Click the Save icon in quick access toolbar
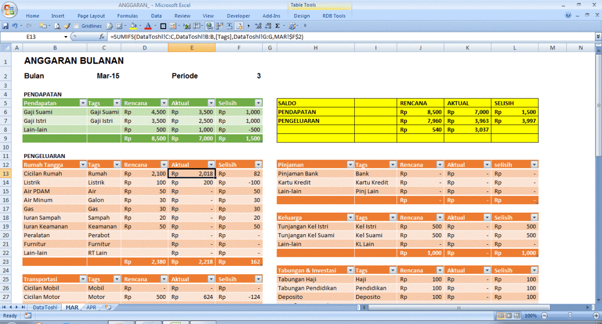 click(x=5, y=26)
